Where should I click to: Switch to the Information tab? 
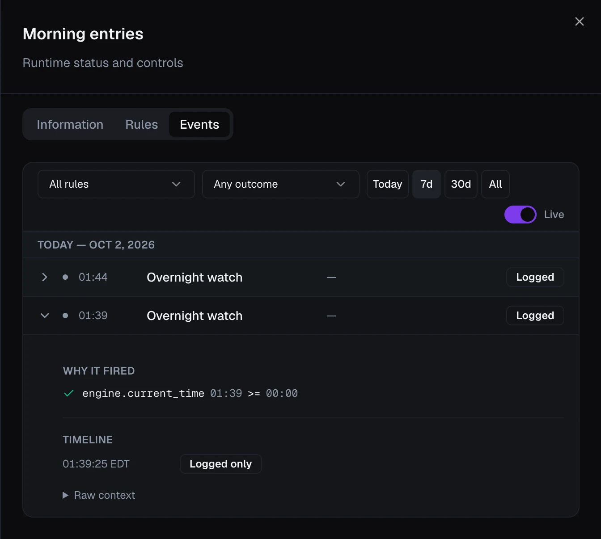click(x=70, y=124)
